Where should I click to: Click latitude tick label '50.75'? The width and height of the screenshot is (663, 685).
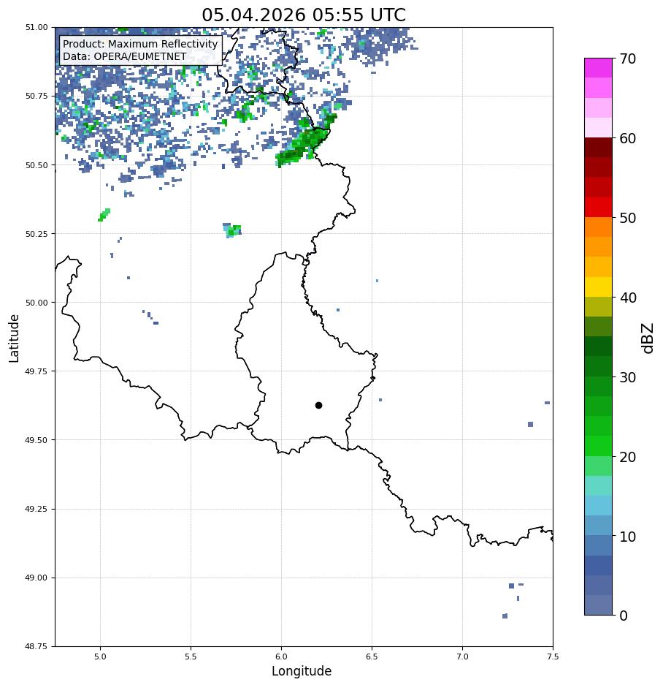click(37, 96)
